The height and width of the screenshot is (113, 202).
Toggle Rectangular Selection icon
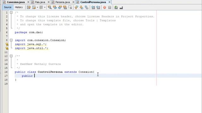(70, 8)
